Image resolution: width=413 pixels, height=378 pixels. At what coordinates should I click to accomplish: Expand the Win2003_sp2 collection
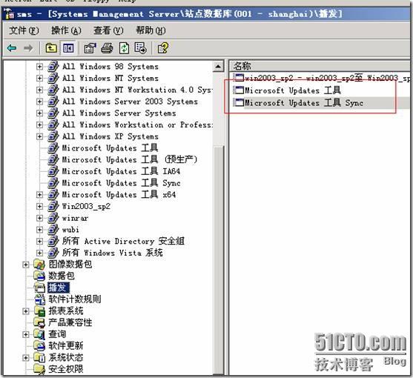39,206
